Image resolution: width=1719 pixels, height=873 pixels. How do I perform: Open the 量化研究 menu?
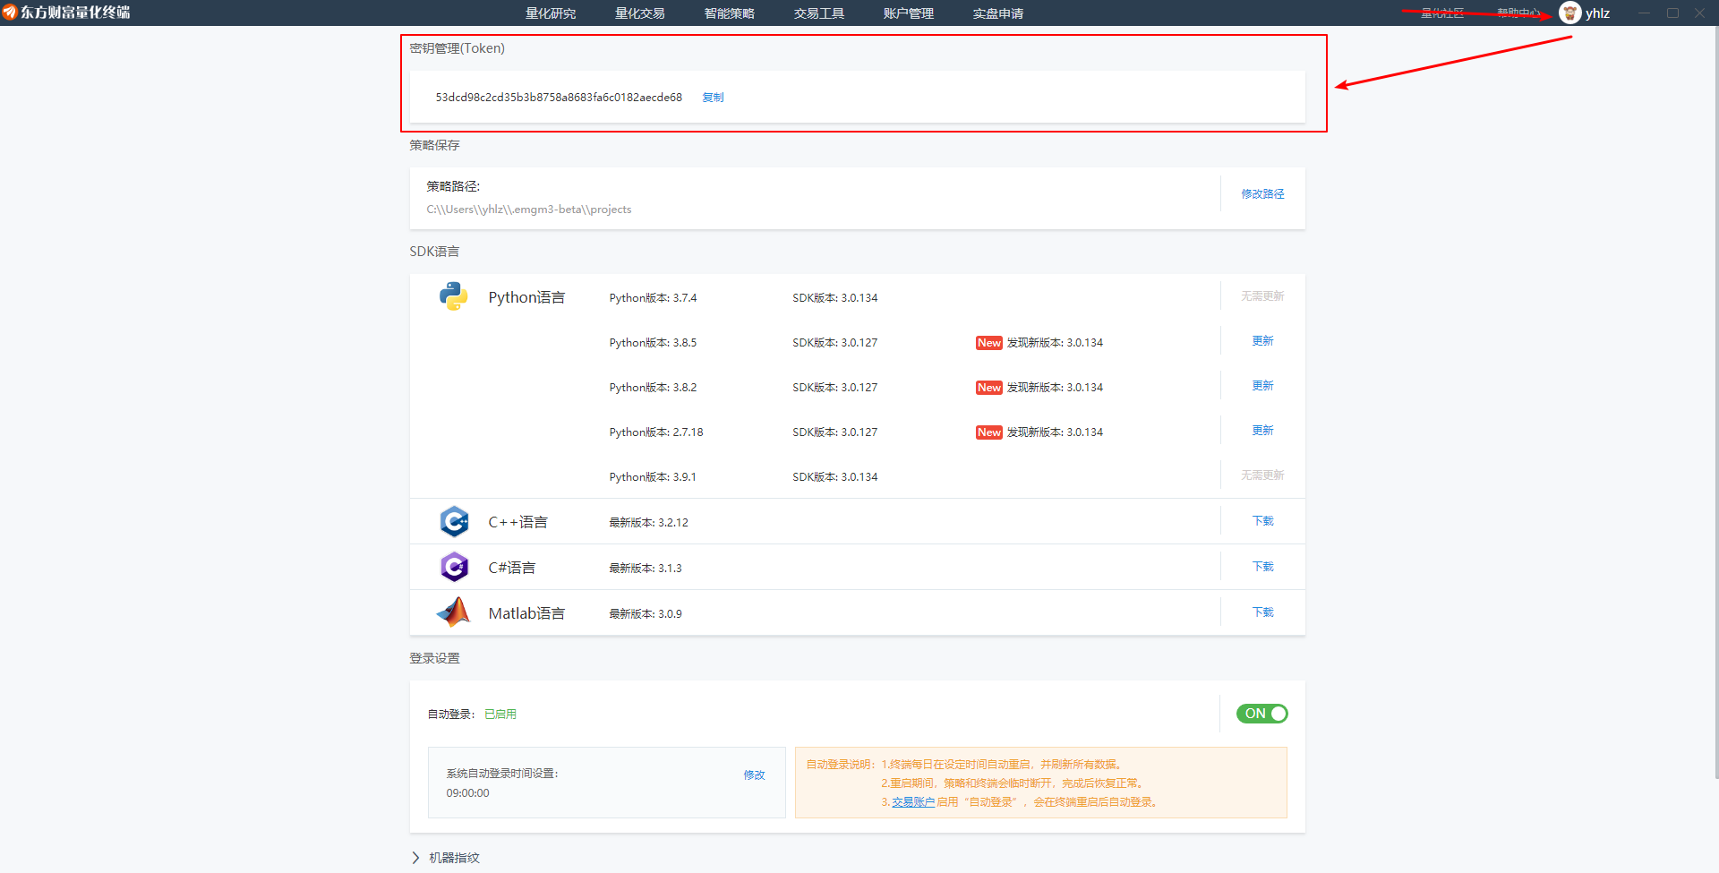pyautogui.click(x=551, y=13)
